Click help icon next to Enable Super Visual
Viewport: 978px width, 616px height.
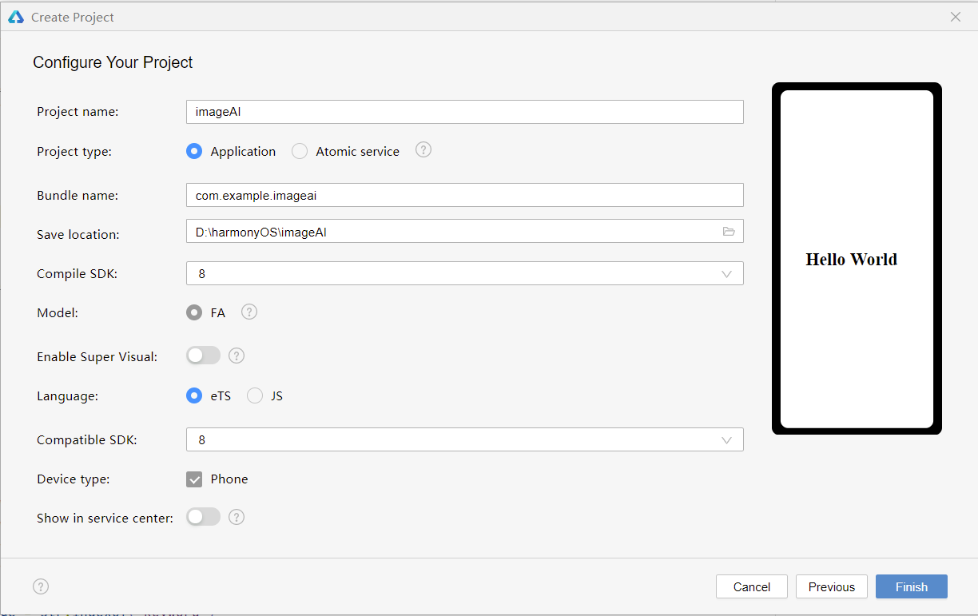pyautogui.click(x=237, y=356)
